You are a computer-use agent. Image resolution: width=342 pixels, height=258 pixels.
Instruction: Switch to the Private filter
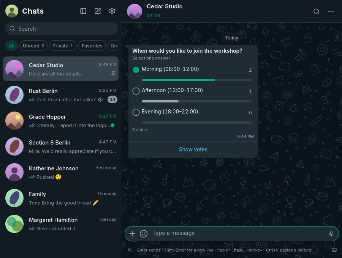click(63, 46)
